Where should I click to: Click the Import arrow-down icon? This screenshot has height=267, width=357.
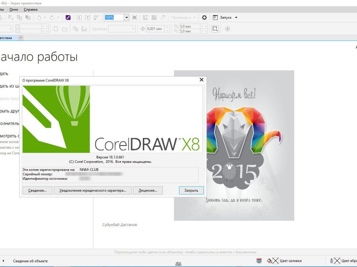[79, 17]
